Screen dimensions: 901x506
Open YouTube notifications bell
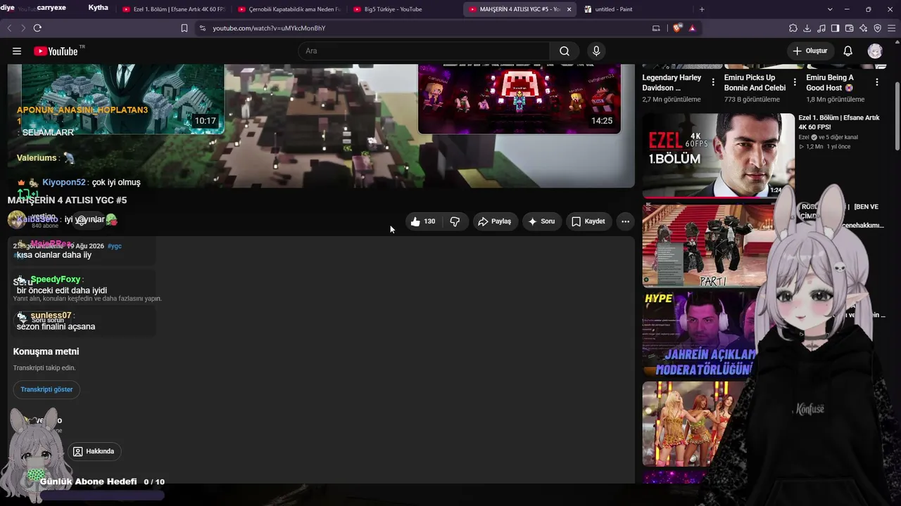click(x=848, y=51)
